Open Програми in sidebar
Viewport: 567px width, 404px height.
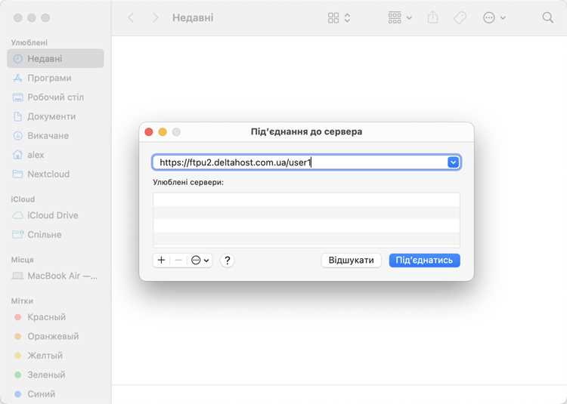[x=55, y=78]
